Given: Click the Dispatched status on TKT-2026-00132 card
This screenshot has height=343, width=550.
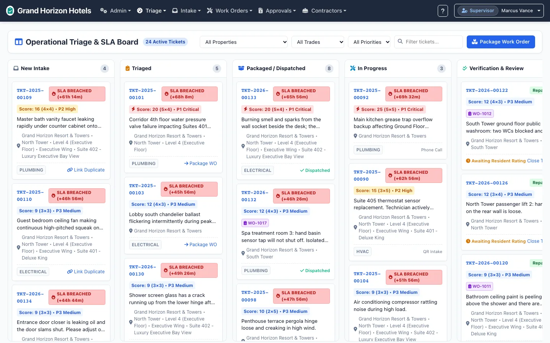Looking at the screenshot, I should click(315, 271).
